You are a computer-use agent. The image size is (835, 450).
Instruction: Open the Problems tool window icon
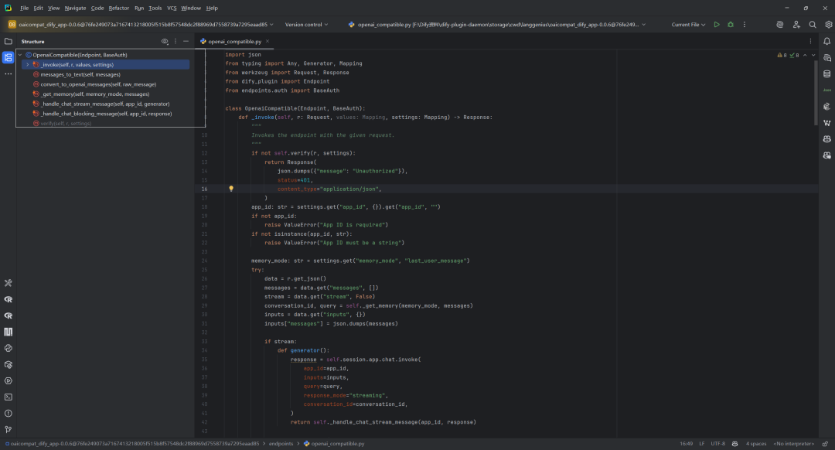coord(8,413)
